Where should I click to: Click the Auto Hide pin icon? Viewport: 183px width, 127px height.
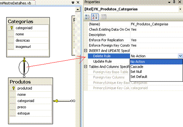(174, 2)
